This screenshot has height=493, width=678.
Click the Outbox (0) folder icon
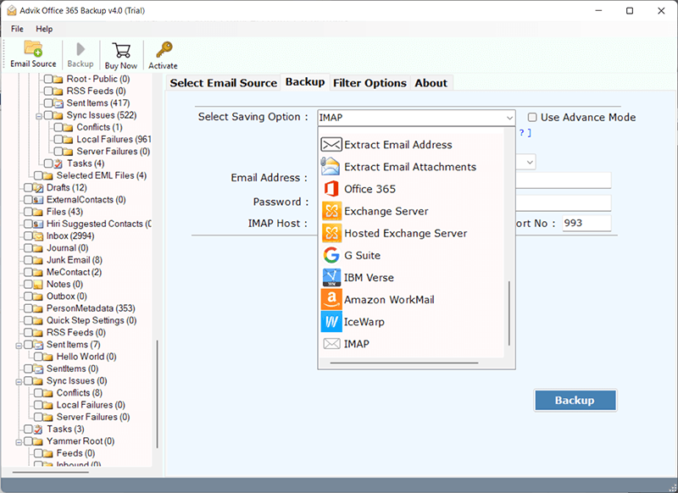(x=38, y=296)
